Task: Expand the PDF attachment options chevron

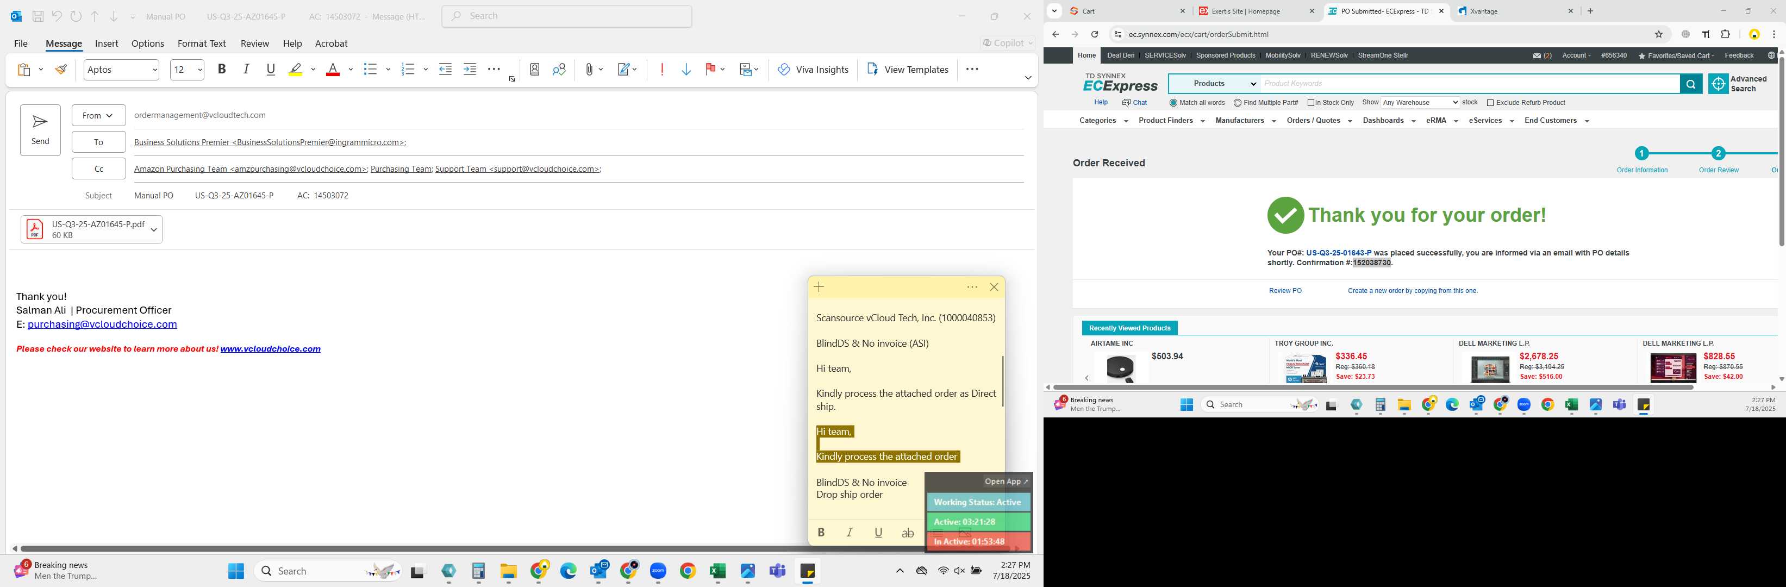Action: pos(154,229)
